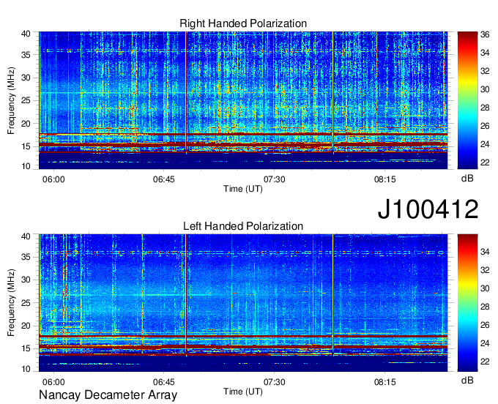
Task: Click the 06:00 tick label in top plot
Action: pos(53,179)
